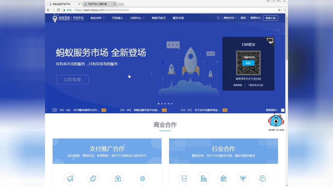Close the announcement bar with the X
Viewport: 333px width, 187px height.
tap(283, 110)
